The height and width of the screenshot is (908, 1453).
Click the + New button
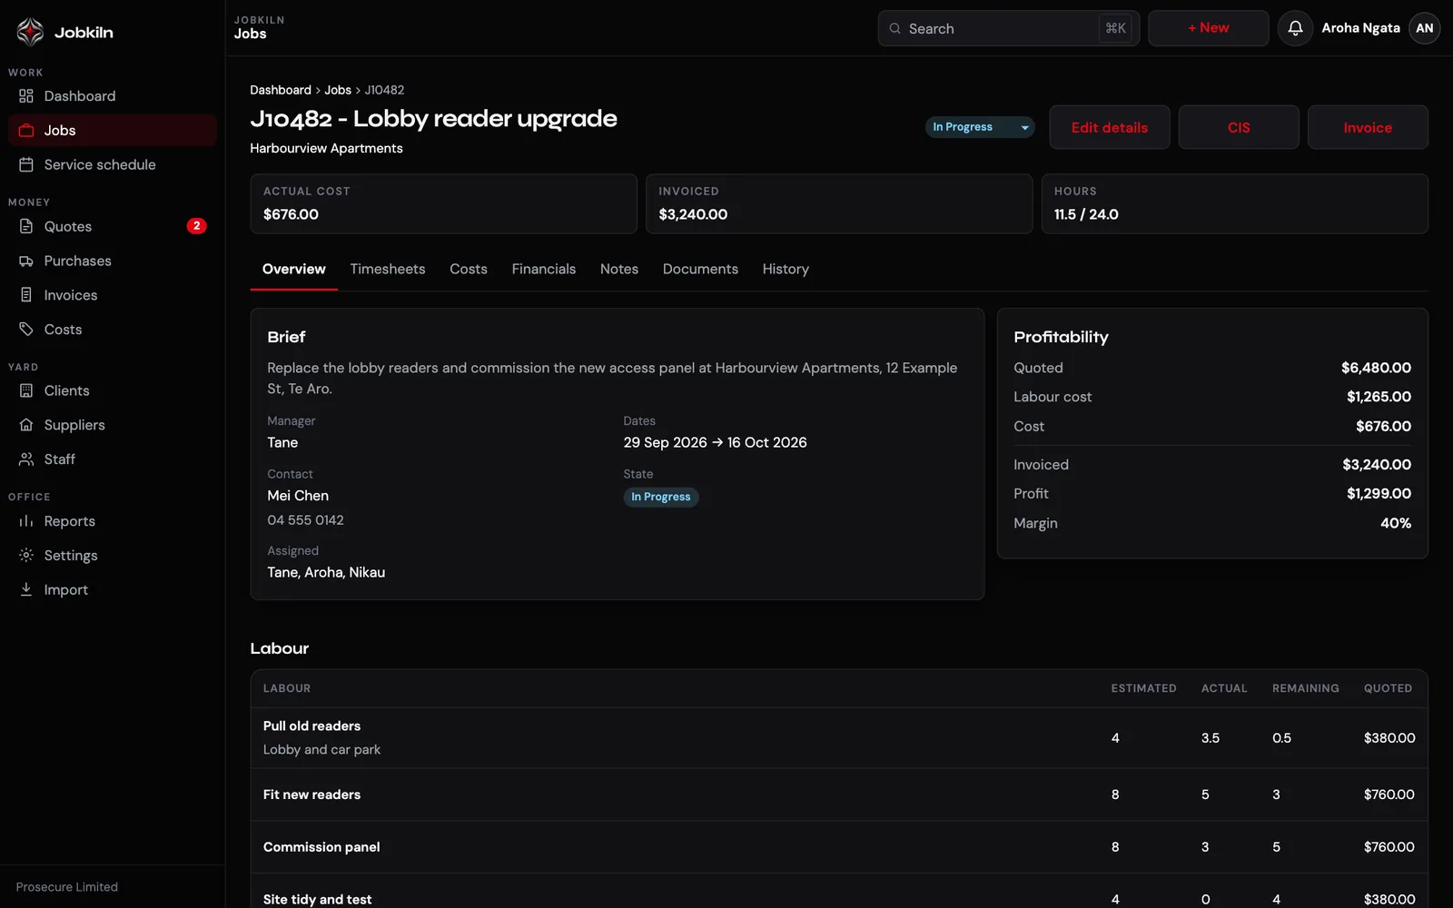click(x=1208, y=28)
